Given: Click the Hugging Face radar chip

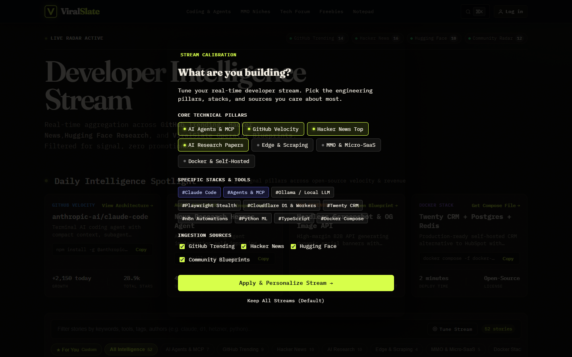Looking at the screenshot, I should coord(434,38).
